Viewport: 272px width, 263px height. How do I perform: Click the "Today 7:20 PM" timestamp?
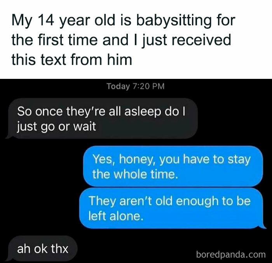pyautogui.click(x=136, y=86)
